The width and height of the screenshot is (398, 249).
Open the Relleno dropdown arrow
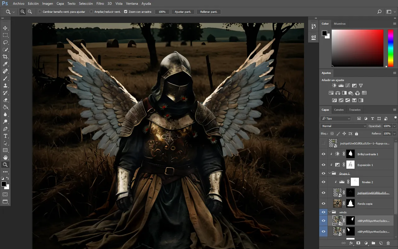click(395, 134)
